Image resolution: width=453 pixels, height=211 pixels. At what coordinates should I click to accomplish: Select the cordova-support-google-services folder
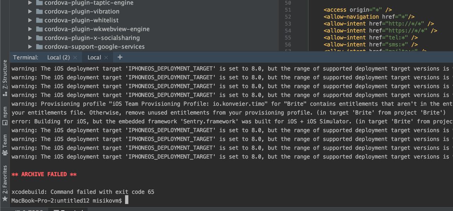[x=94, y=47]
